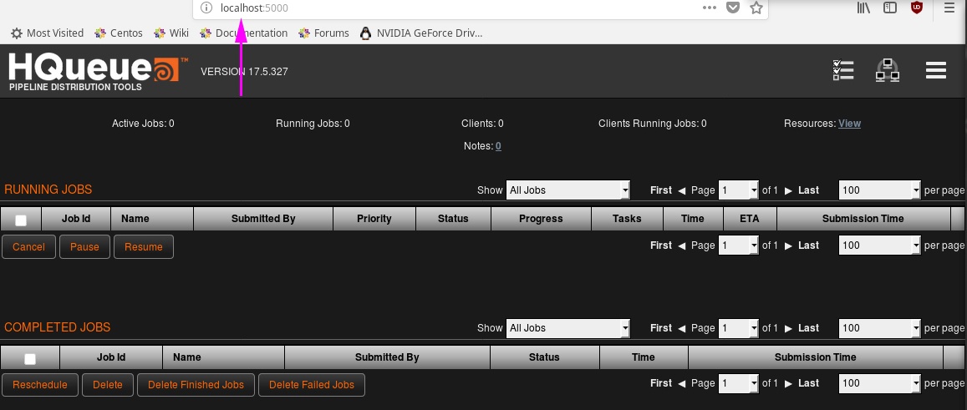Viewport: 967px width, 410px height.
Task: Click the Pause button
Action: pyautogui.click(x=84, y=246)
